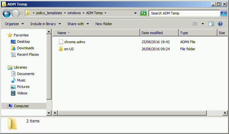Viewport: 229px width, 134px height.
Task: Open Downloads in Favorites
Action: coord(25,48)
